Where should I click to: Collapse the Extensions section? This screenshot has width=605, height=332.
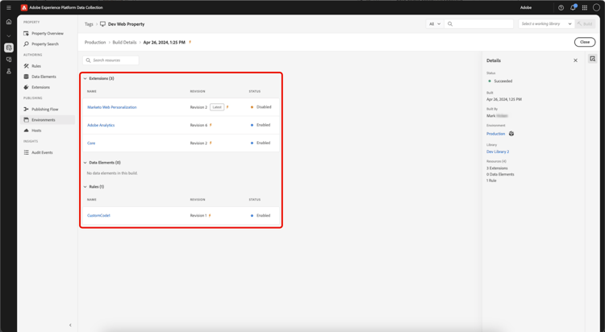86,79
